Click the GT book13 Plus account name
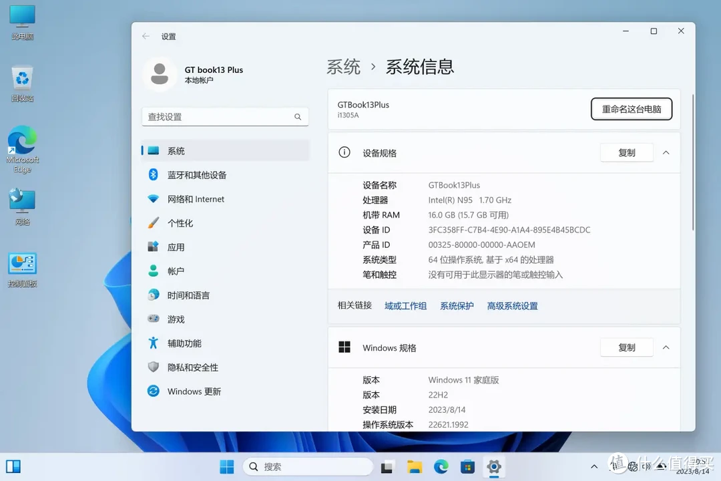The height and width of the screenshot is (481, 721). [x=214, y=70]
